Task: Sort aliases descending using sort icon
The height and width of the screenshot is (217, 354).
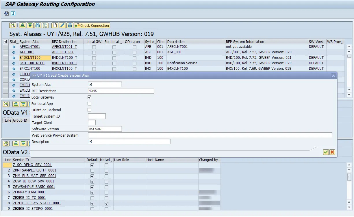Action: coord(30,25)
